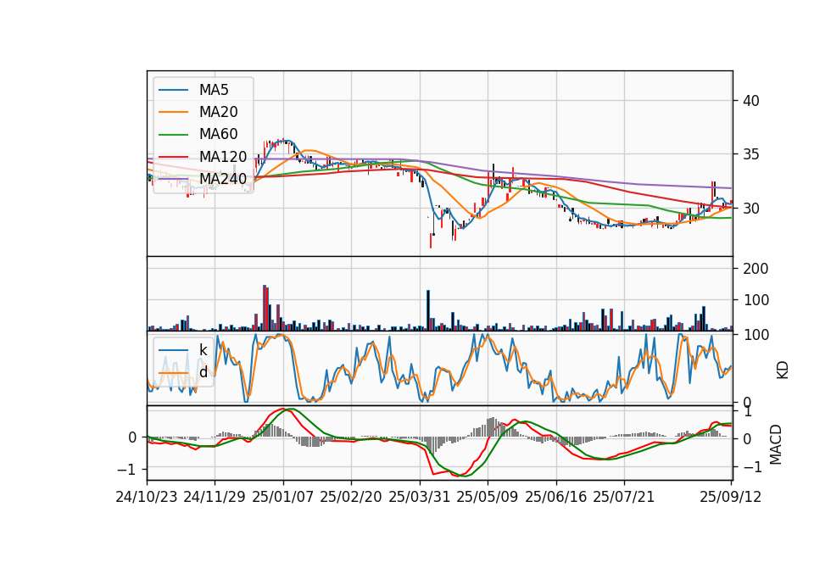Image resolution: width=814 pixels, height=585 pixels.
Task: Click the MA60 legend label
Action: pyautogui.click(x=218, y=134)
